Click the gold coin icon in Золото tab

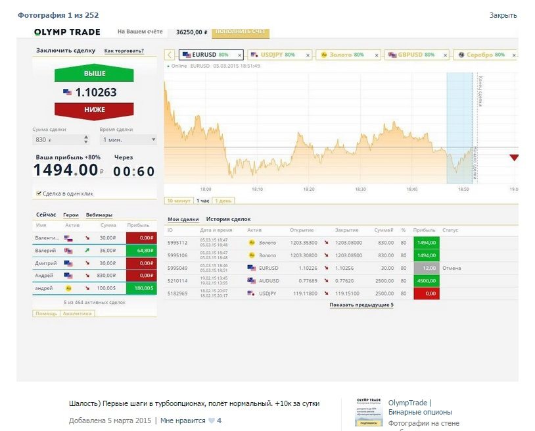[324, 55]
